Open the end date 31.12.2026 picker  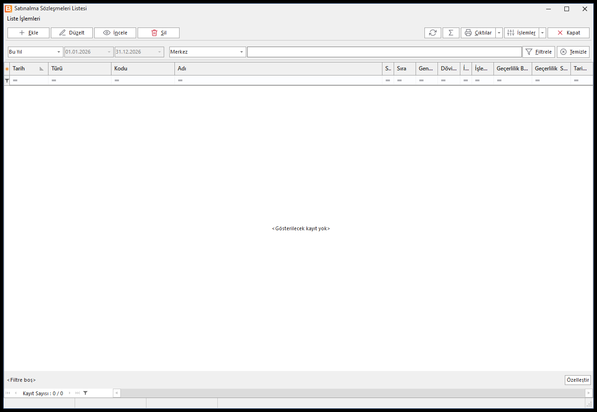click(x=139, y=52)
